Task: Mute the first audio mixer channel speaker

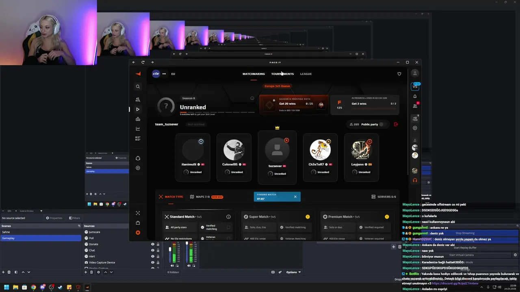Action: point(172,266)
